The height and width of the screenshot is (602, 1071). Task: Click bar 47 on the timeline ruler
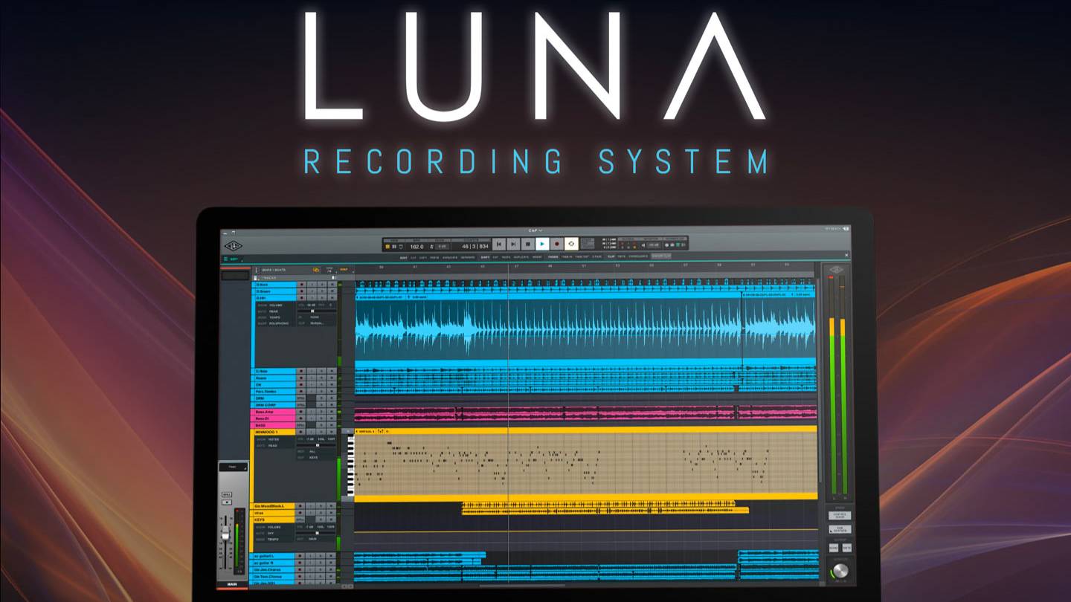click(516, 266)
